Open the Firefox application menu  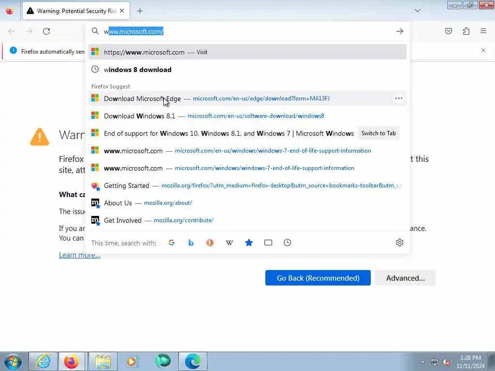click(483, 31)
